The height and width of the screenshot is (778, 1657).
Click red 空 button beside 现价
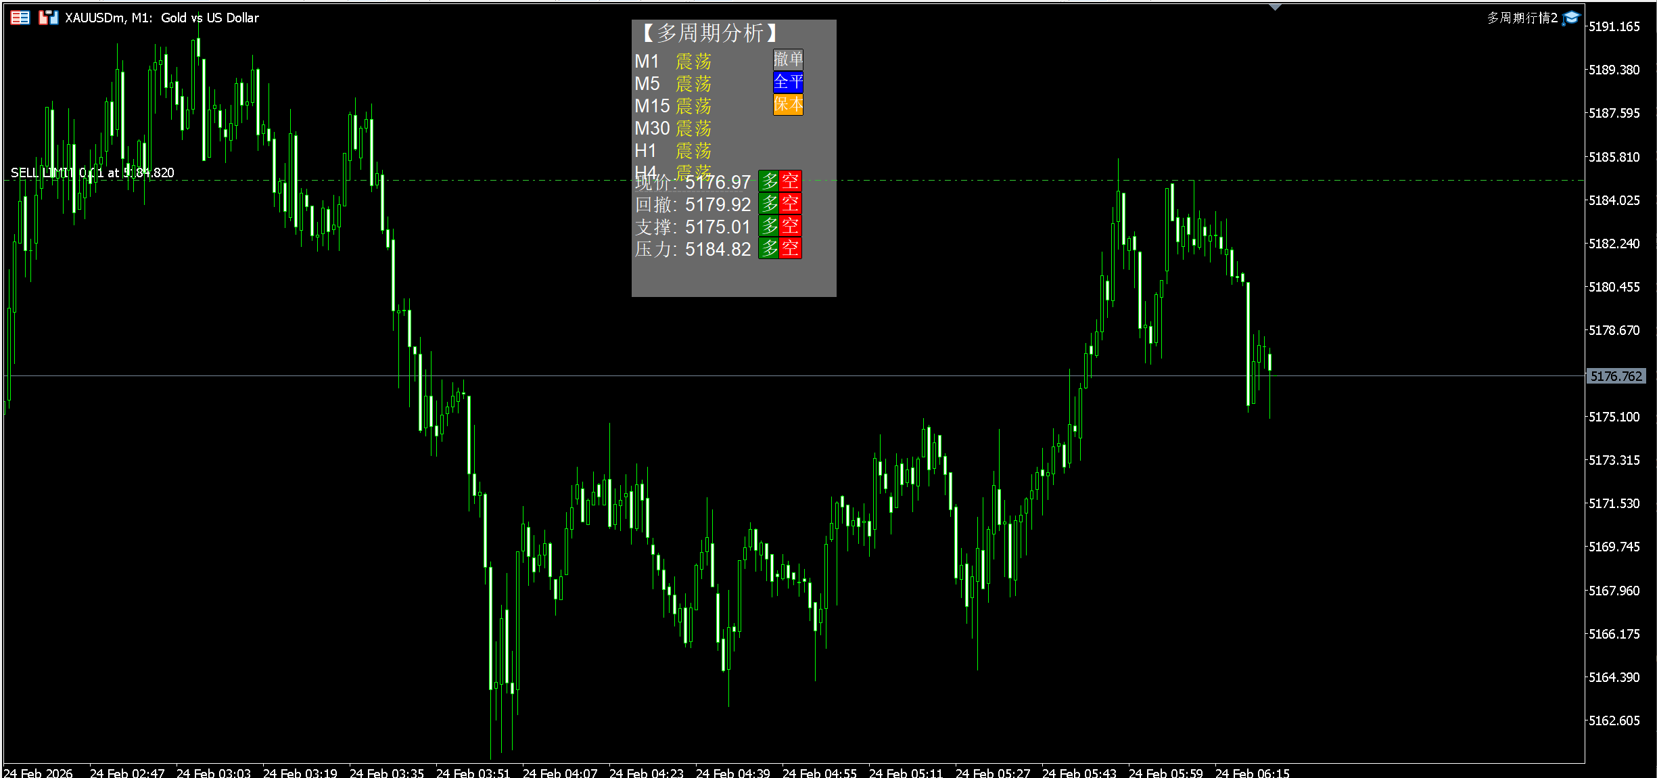(x=791, y=181)
